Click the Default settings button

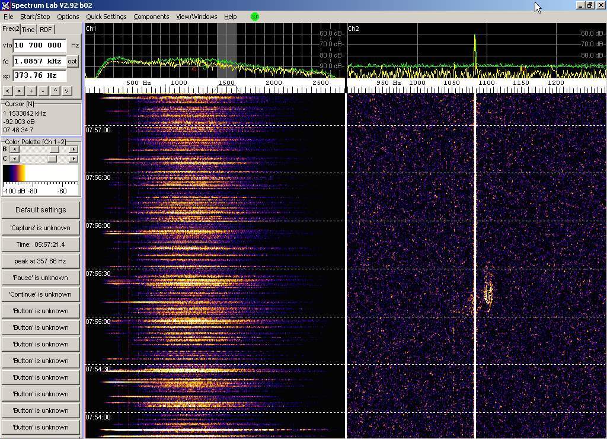click(x=40, y=210)
